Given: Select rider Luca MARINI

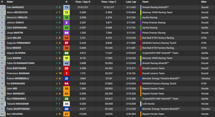Looking at the screenshot, I should pos(14,58).
